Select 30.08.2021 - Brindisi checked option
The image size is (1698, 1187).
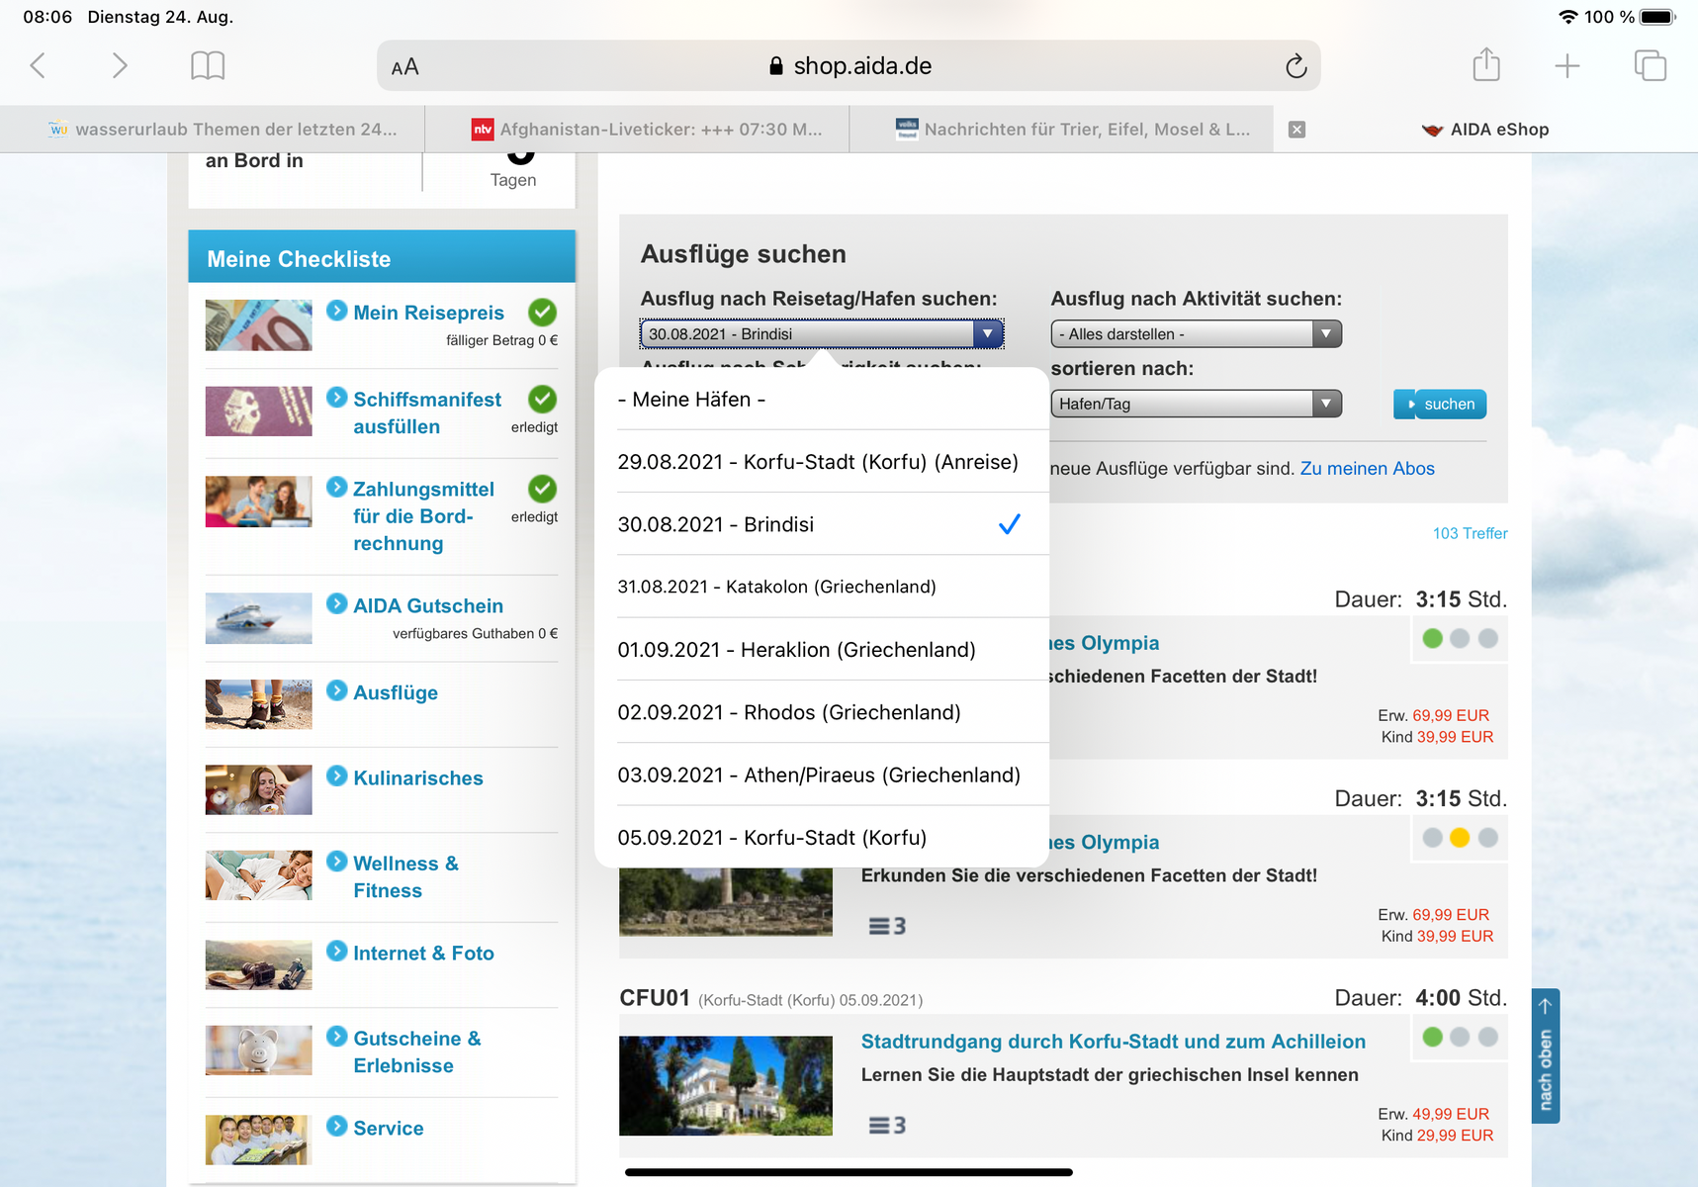pyautogui.click(x=821, y=524)
